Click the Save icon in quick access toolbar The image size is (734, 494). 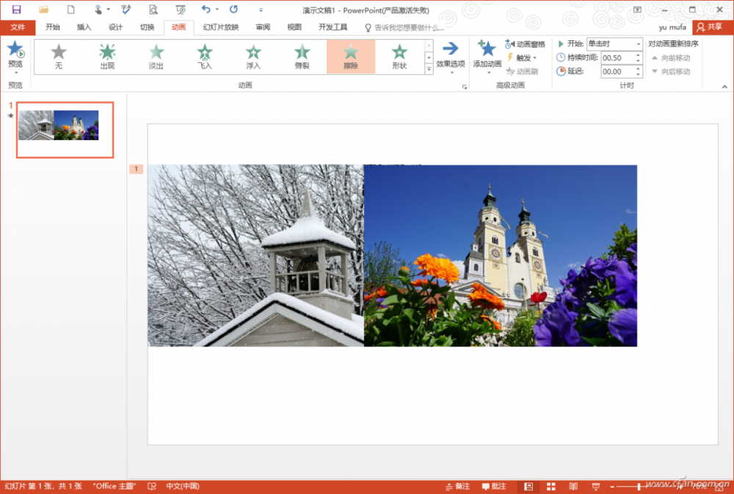[16, 10]
